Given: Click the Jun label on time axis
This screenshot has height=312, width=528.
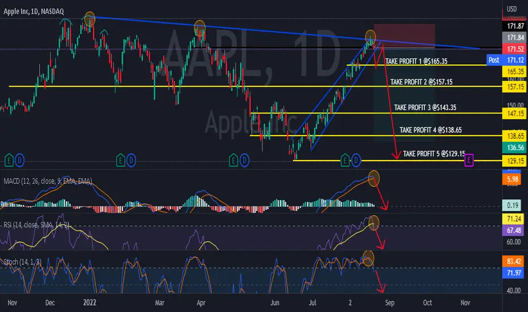Looking at the screenshot, I should [x=275, y=302].
